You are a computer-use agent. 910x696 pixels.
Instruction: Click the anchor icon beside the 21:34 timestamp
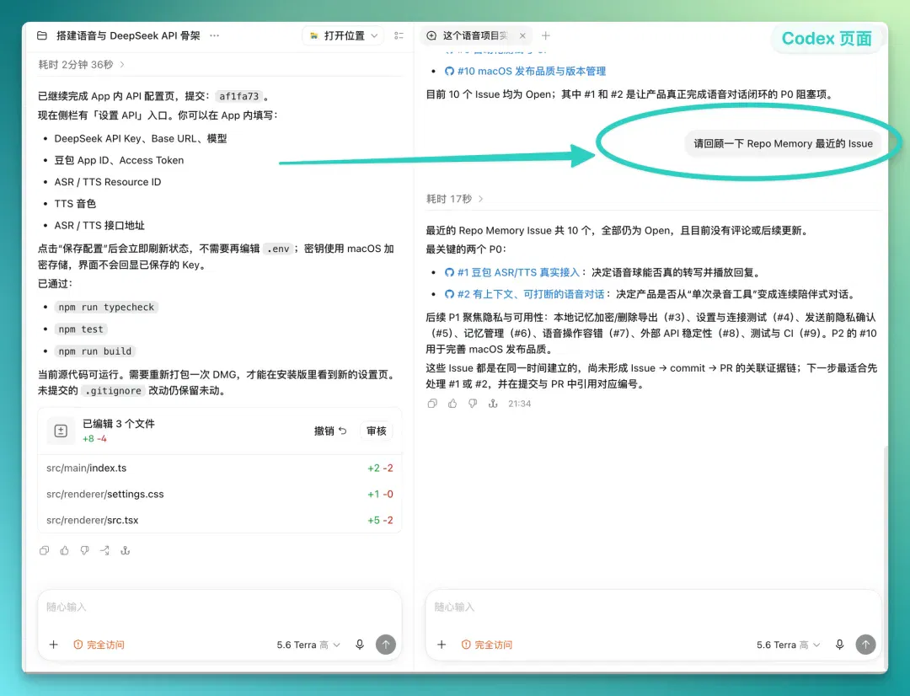pos(493,404)
